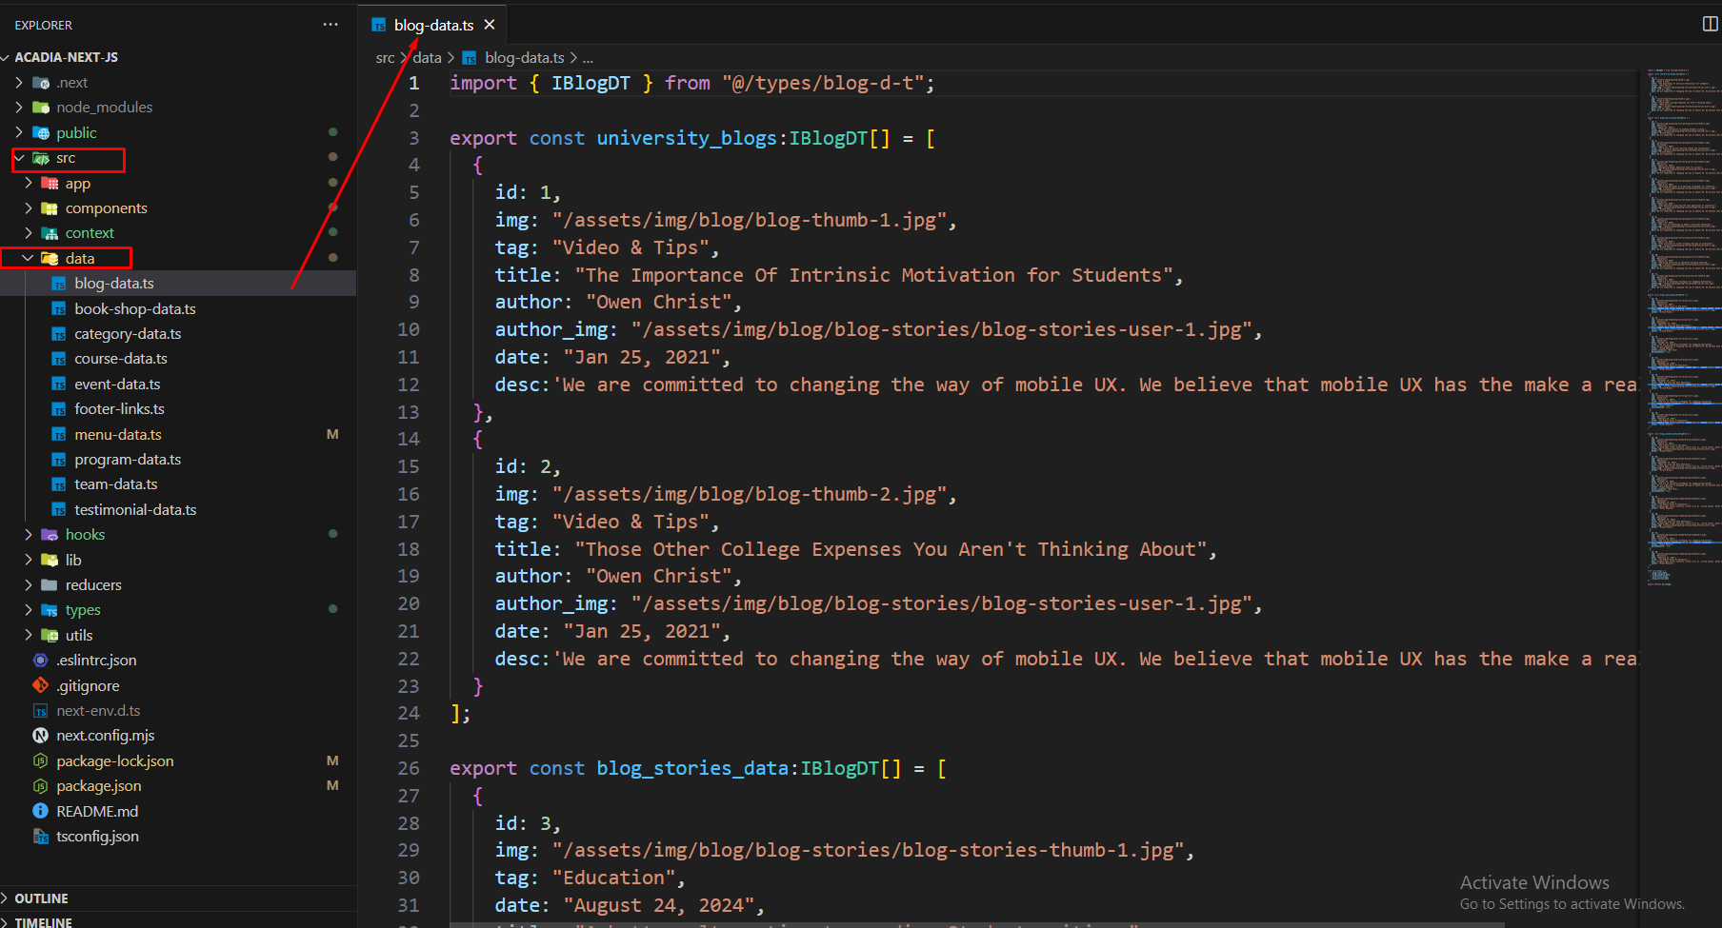Screen dimensions: 1722x928
Task: Click the TypeScript icon on blog-data.ts tab
Action: (x=378, y=26)
